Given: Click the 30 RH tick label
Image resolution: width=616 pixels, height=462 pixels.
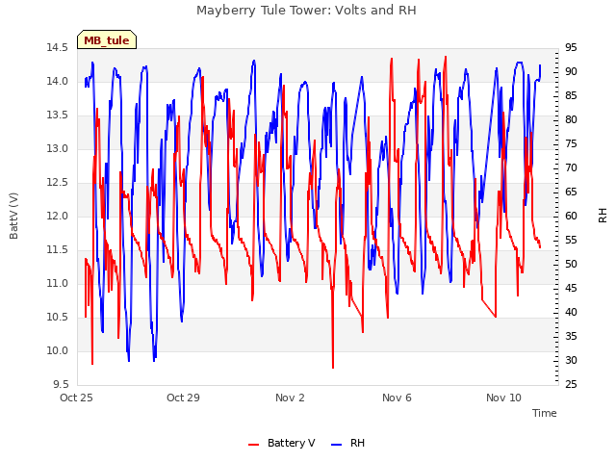Looking at the screenshot, I should point(571,361).
